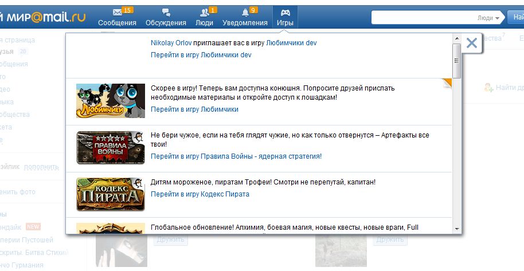This screenshot has height=271, width=524.
Task: Click the 1 people counter badge
Action: tap(213, 10)
